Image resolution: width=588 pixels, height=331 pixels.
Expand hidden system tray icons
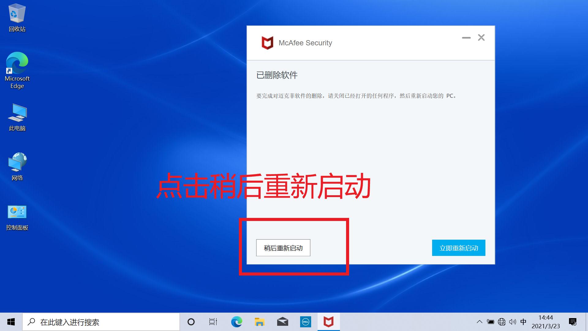pyautogui.click(x=480, y=322)
